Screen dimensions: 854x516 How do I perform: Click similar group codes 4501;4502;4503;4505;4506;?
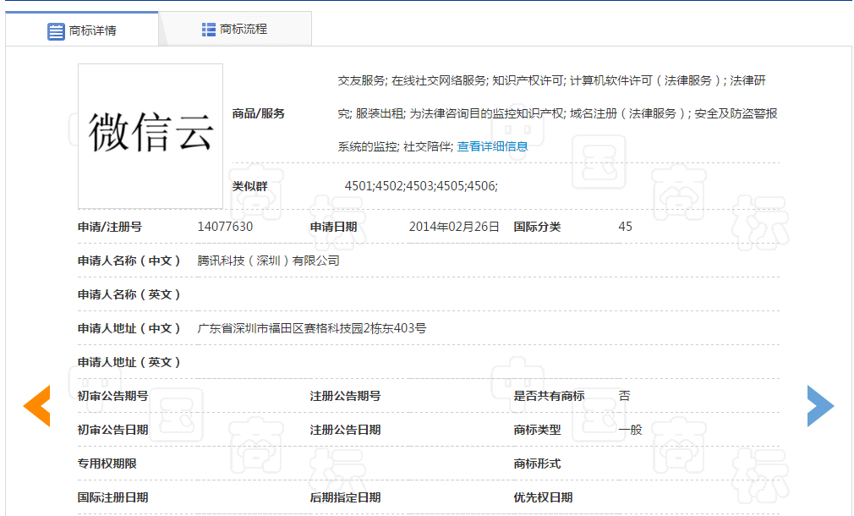[421, 186]
